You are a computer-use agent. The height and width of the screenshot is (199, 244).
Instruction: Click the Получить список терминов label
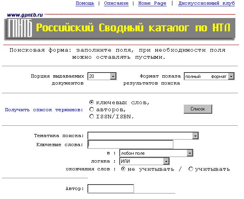pyautogui.click(x=44, y=110)
